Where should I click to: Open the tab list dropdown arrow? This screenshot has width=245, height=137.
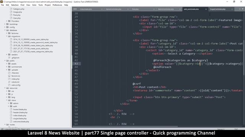(243, 9)
